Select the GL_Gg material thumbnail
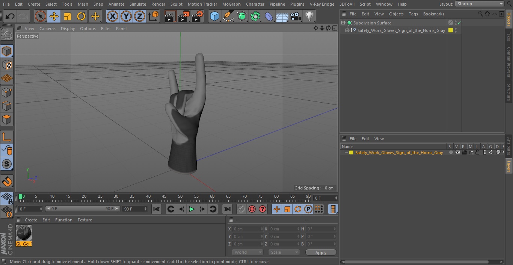The height and width of the screenshot is (265, 513). click(x=24, y=233)
